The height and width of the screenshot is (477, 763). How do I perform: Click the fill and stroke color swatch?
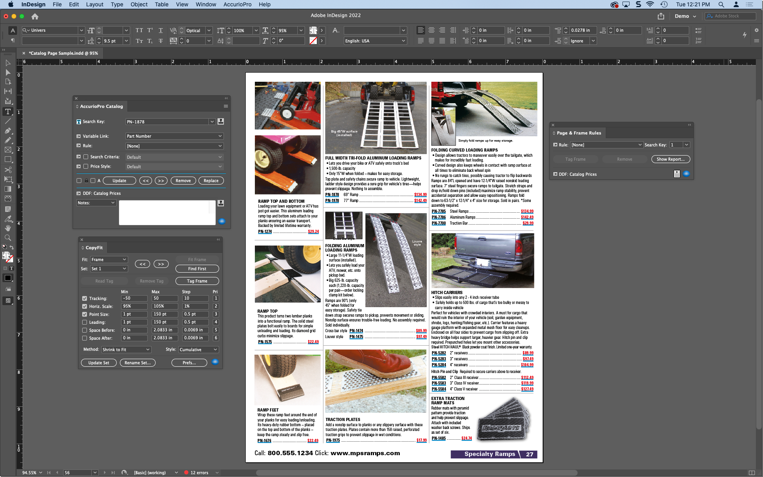(7, 256)
